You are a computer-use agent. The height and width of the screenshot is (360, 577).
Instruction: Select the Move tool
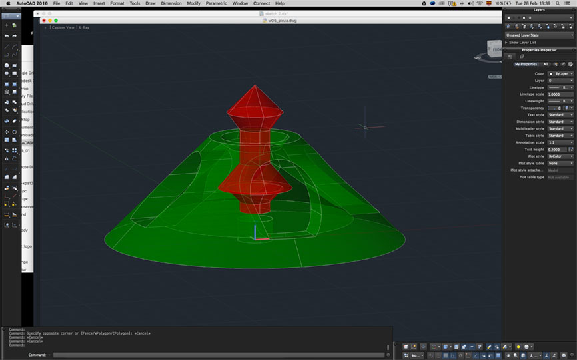[x=7, y=132]
